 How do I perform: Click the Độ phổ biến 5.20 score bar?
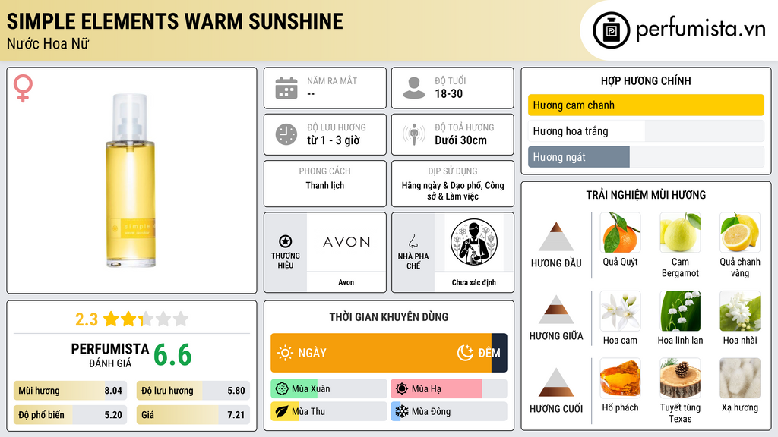tap(70, 415)
